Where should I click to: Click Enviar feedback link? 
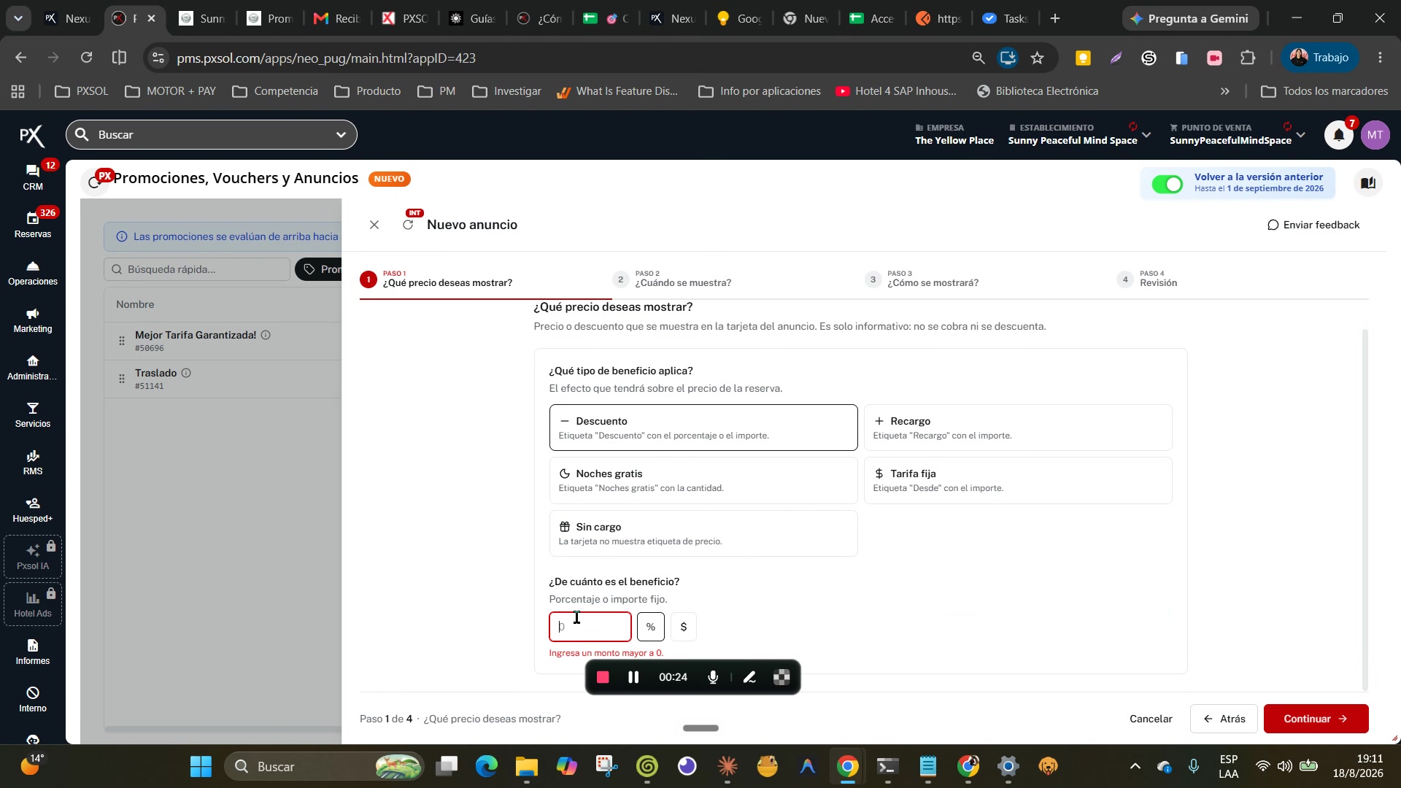[x=1313, y=225]
